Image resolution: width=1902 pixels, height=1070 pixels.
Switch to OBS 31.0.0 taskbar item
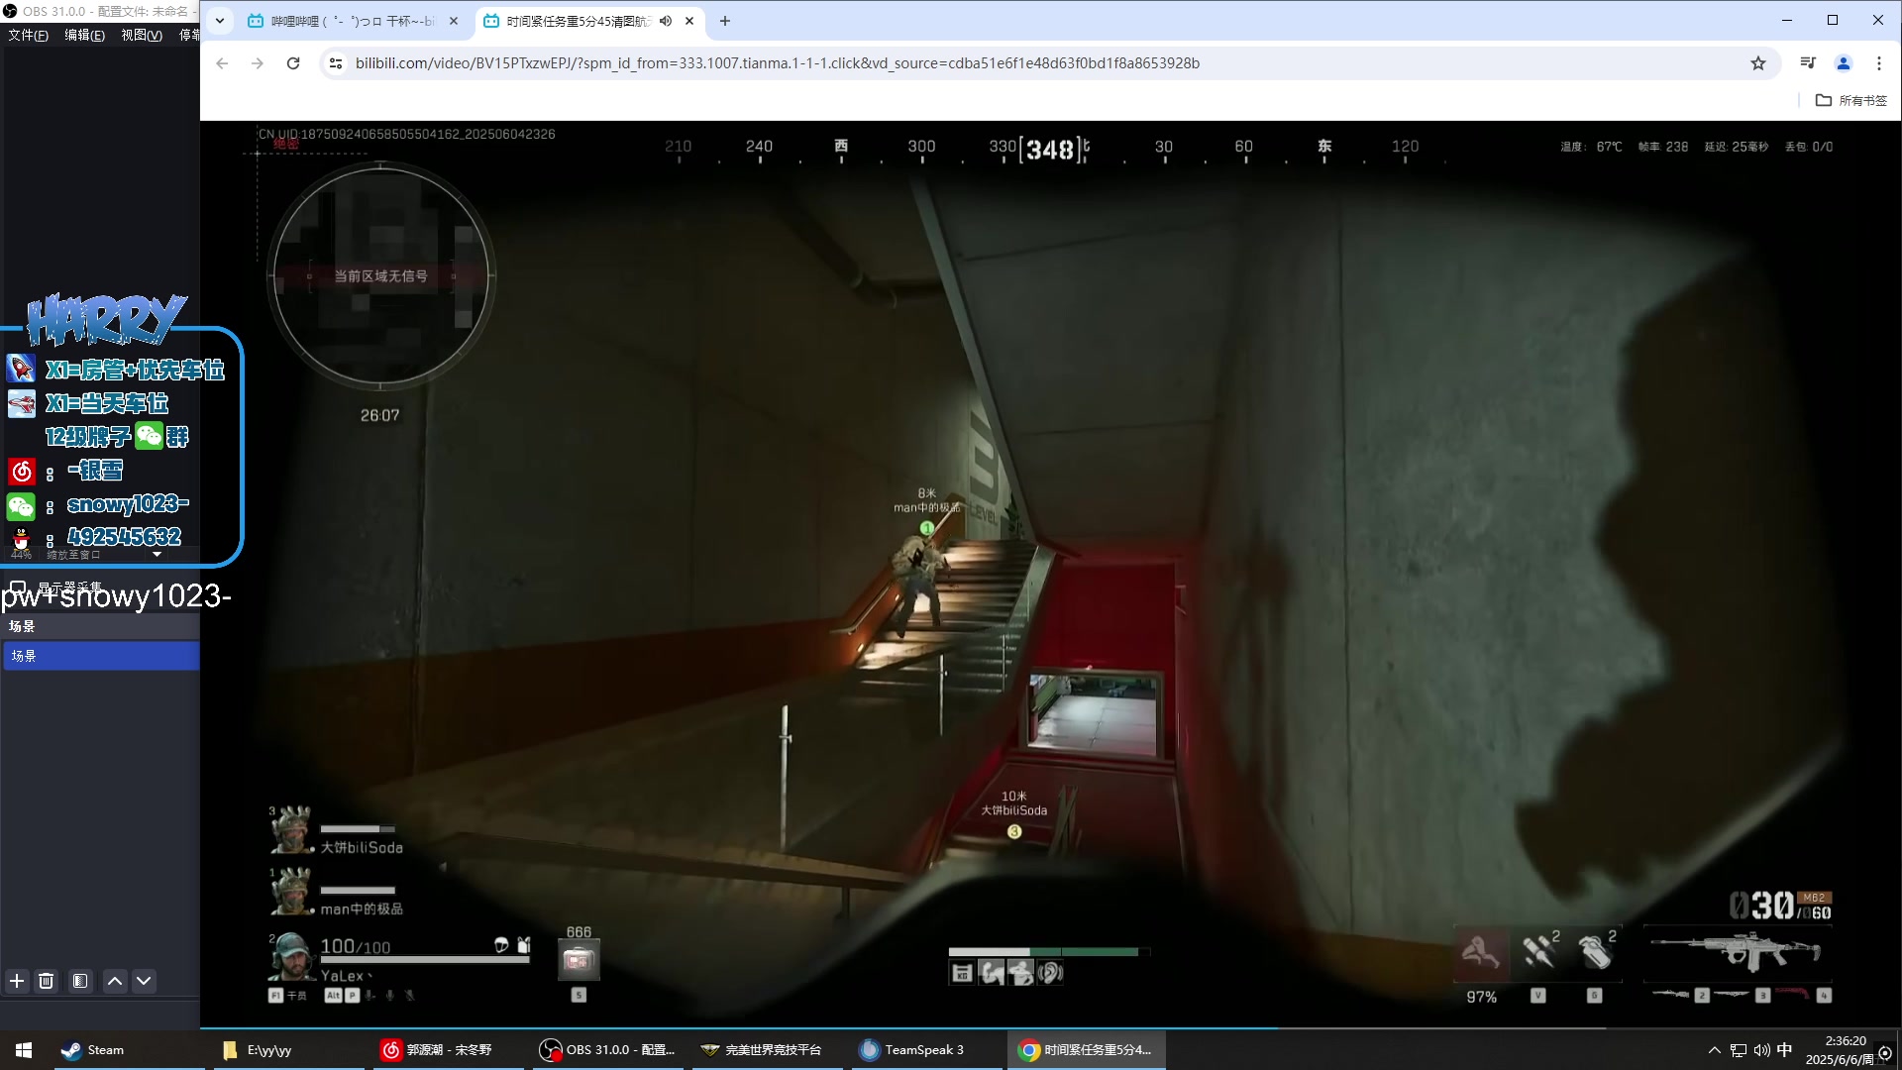(x=608, y=1050)
